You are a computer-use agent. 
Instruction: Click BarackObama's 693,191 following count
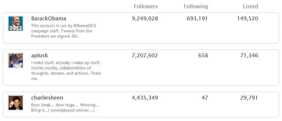click(197, 19)
